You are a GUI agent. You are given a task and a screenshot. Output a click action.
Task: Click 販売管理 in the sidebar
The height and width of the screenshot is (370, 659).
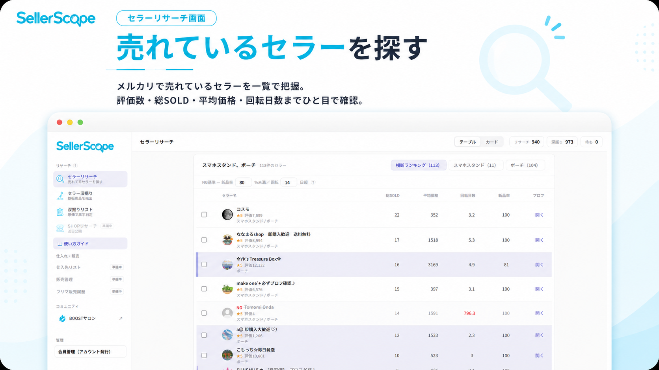click(64, 280)
